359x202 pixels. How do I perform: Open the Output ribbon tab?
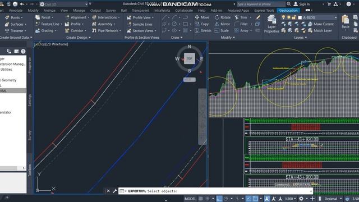(x=95, y=11)
